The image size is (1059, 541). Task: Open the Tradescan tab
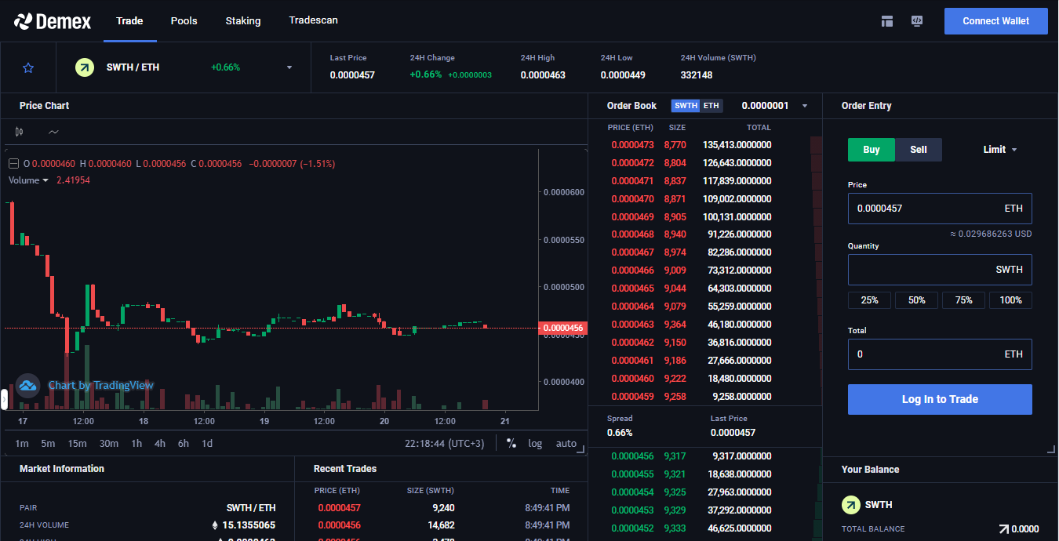pos(314,21)
